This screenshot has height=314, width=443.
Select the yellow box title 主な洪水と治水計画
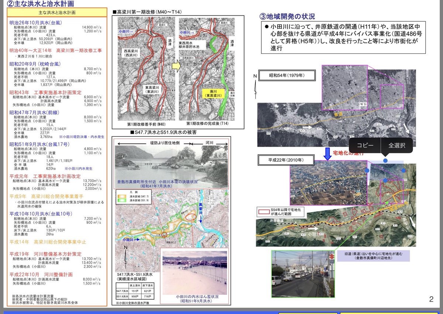(x=57, y=13)
